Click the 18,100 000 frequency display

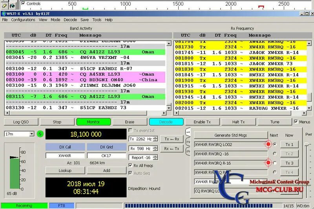(x=86, y=134)
